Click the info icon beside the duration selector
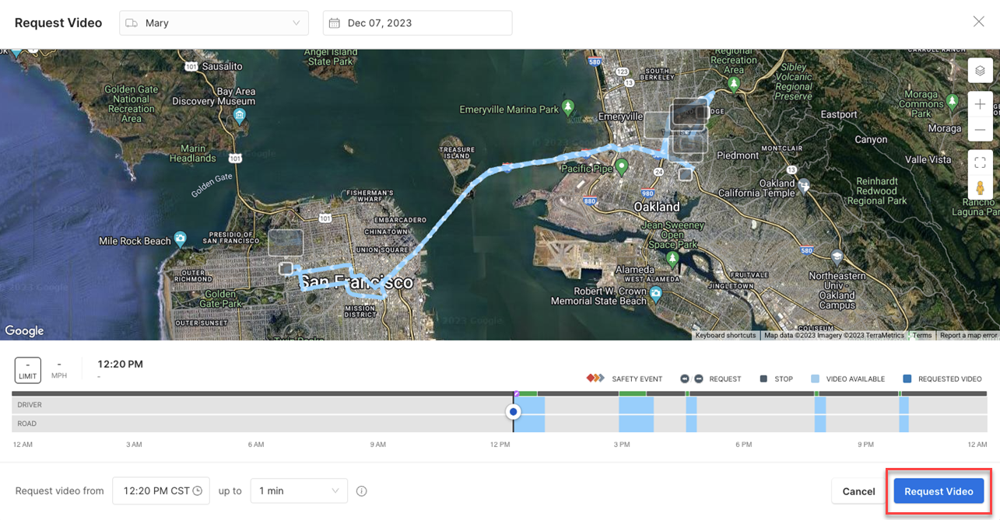Viewport: 1000px width, 520px height. click(361, 490)
